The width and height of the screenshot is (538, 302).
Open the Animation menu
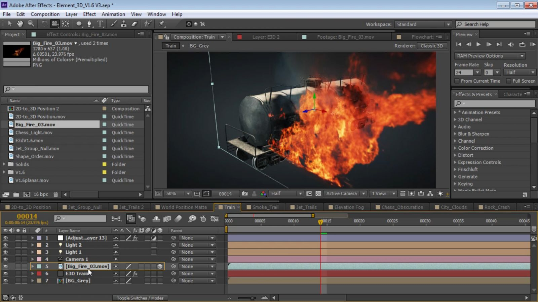coord(113,14)
